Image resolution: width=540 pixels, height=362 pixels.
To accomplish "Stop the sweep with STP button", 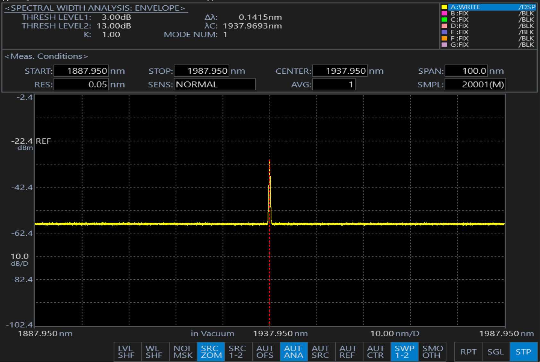I will [523, 352].
